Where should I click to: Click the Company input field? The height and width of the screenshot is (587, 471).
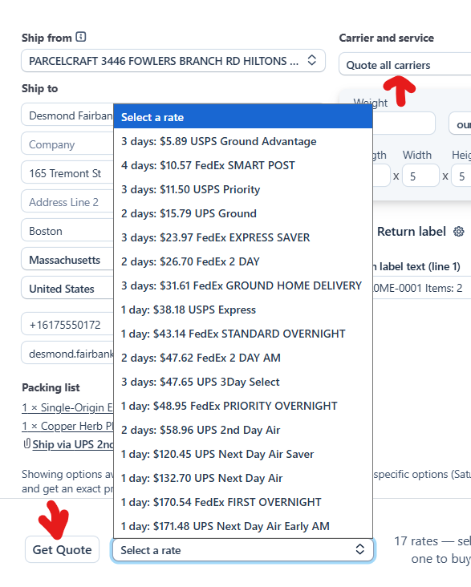(x=67, y=144)
